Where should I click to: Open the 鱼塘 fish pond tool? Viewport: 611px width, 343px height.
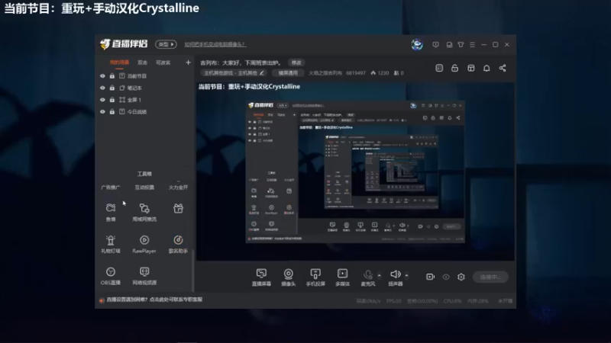(x=111, y=212)
